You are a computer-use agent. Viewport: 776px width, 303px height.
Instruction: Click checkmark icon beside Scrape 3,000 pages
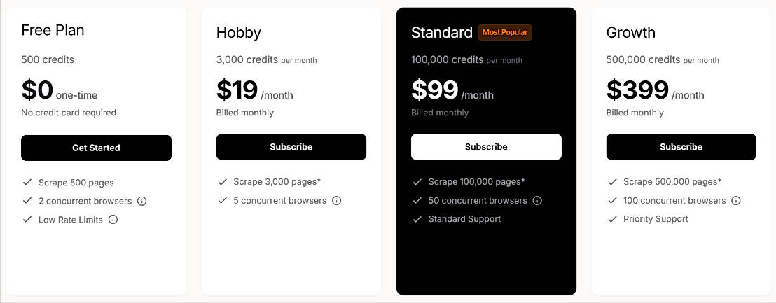[222, 182]
